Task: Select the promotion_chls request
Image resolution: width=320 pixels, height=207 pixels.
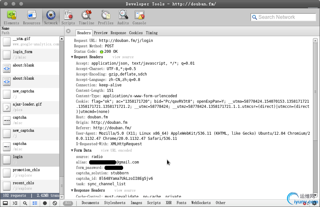Action: (30, 173)
